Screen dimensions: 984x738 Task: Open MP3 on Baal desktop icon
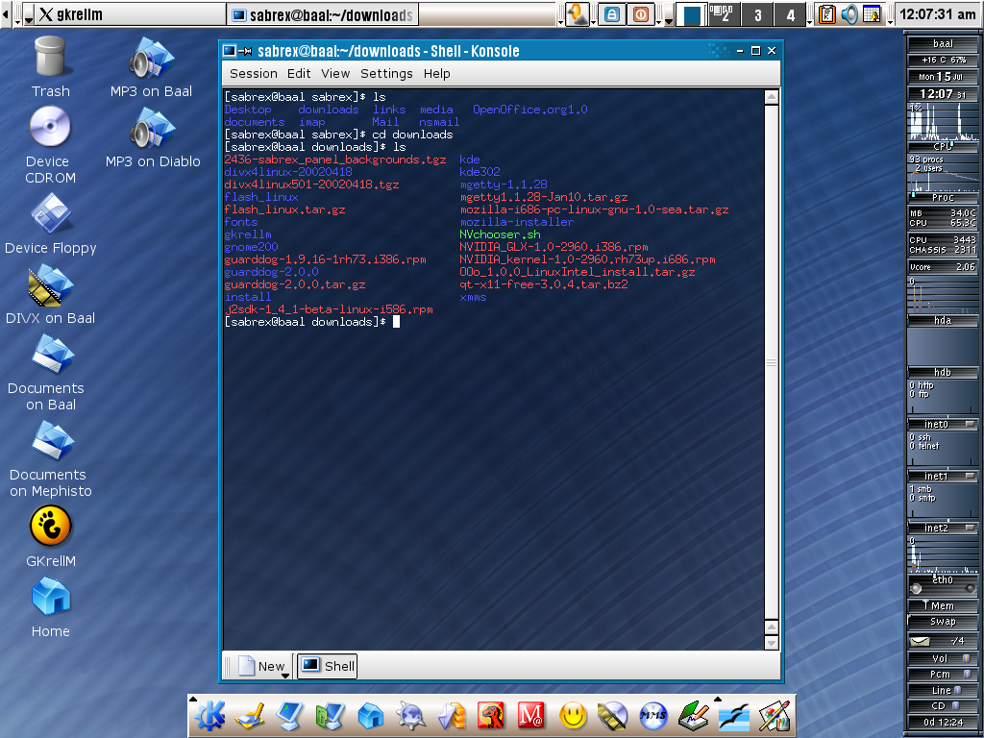(x=151, y=66)
